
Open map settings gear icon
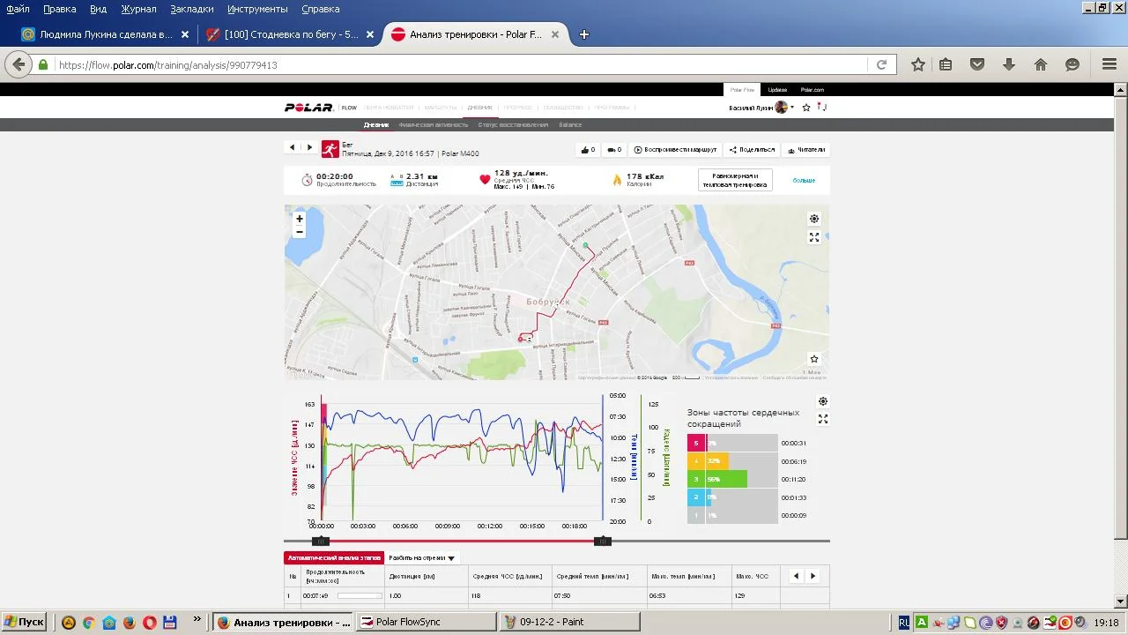(x=814, y=219)
